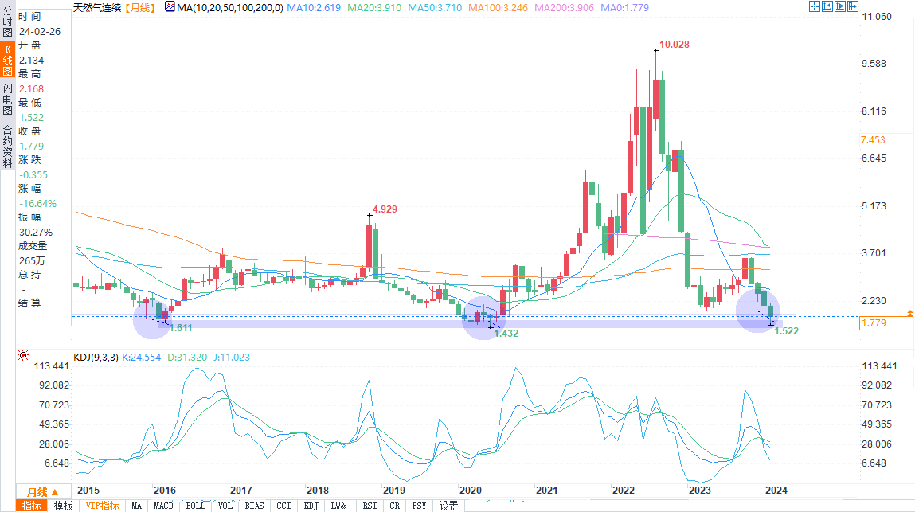This screenshot has width=915, height=512.
Task: Click the play-forward chart axis icon
Action: (x=841, y=6)
